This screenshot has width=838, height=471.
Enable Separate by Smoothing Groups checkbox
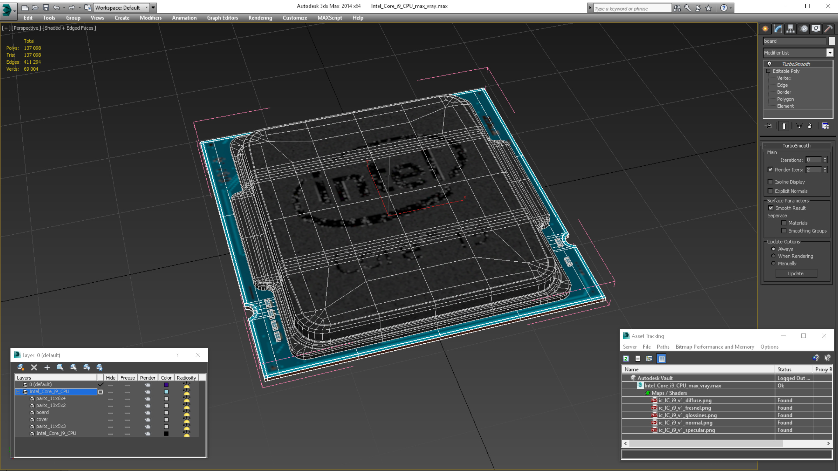(x=784, y=231)
